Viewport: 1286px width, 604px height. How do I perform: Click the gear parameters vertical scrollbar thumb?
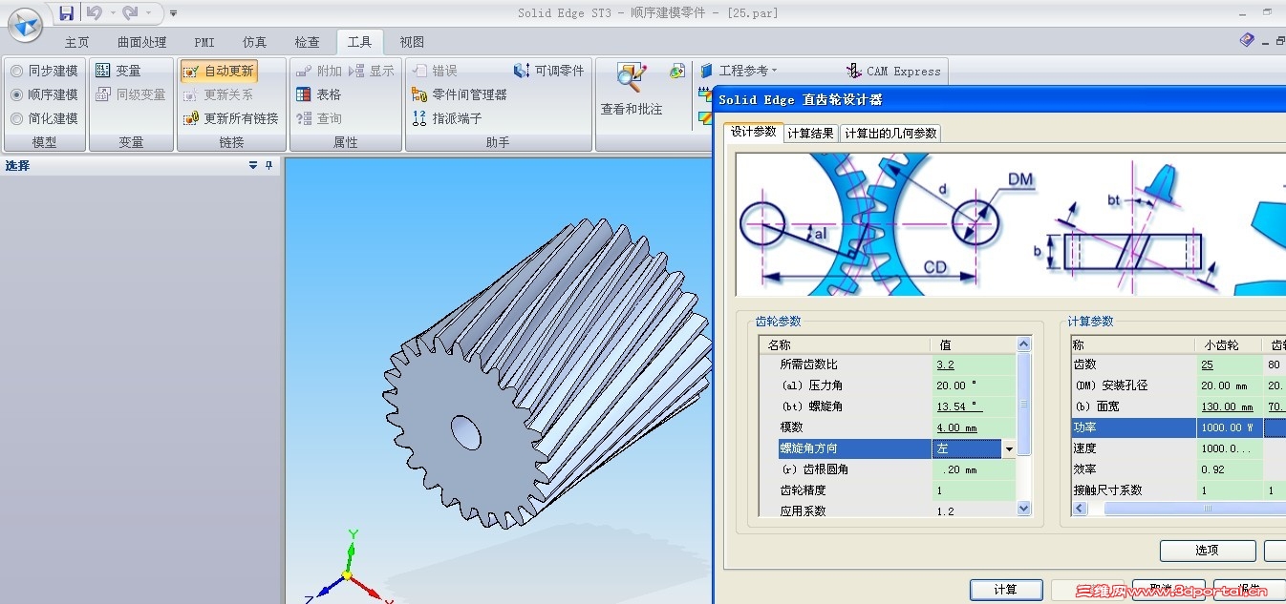[x=1024, y=403]
